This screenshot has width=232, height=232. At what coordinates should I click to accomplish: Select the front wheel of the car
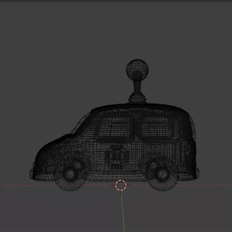click(70, 175)
